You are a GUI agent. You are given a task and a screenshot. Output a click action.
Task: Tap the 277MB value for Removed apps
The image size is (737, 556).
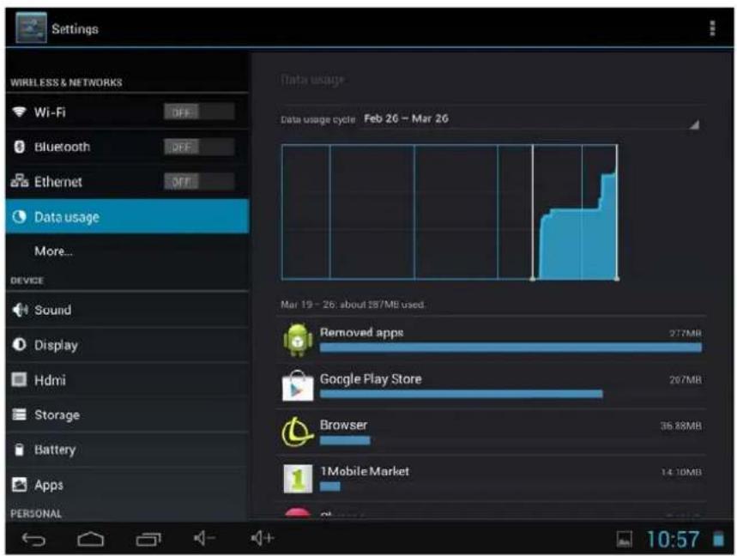pos(686,333)
